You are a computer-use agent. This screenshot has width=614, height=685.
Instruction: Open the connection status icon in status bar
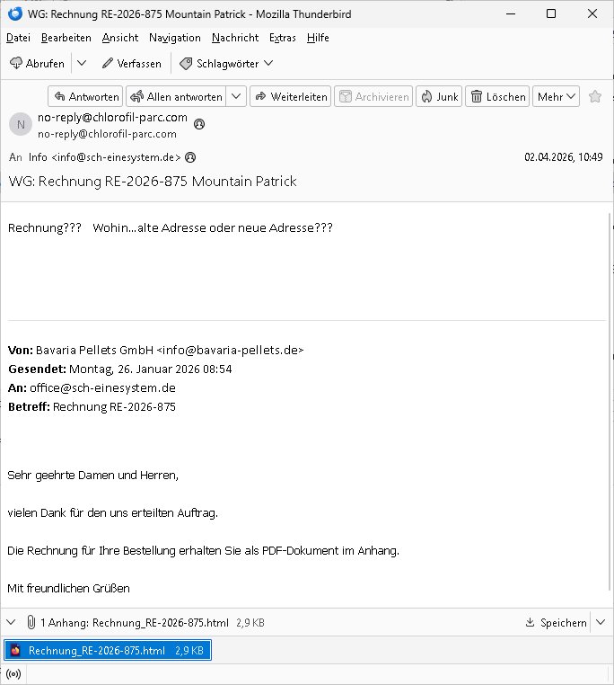13,674
